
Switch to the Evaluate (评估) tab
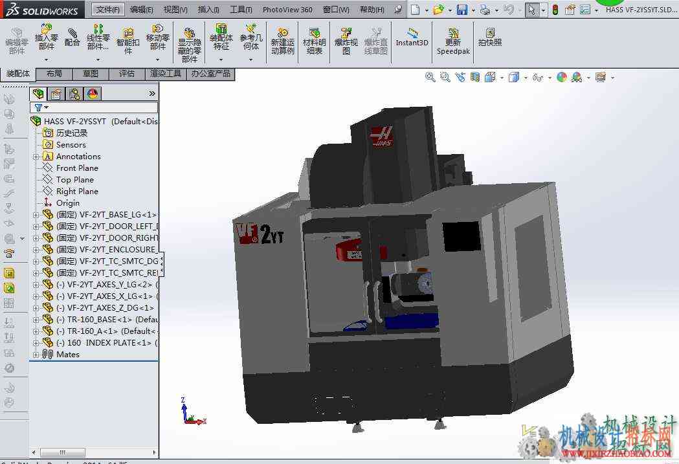127,74
